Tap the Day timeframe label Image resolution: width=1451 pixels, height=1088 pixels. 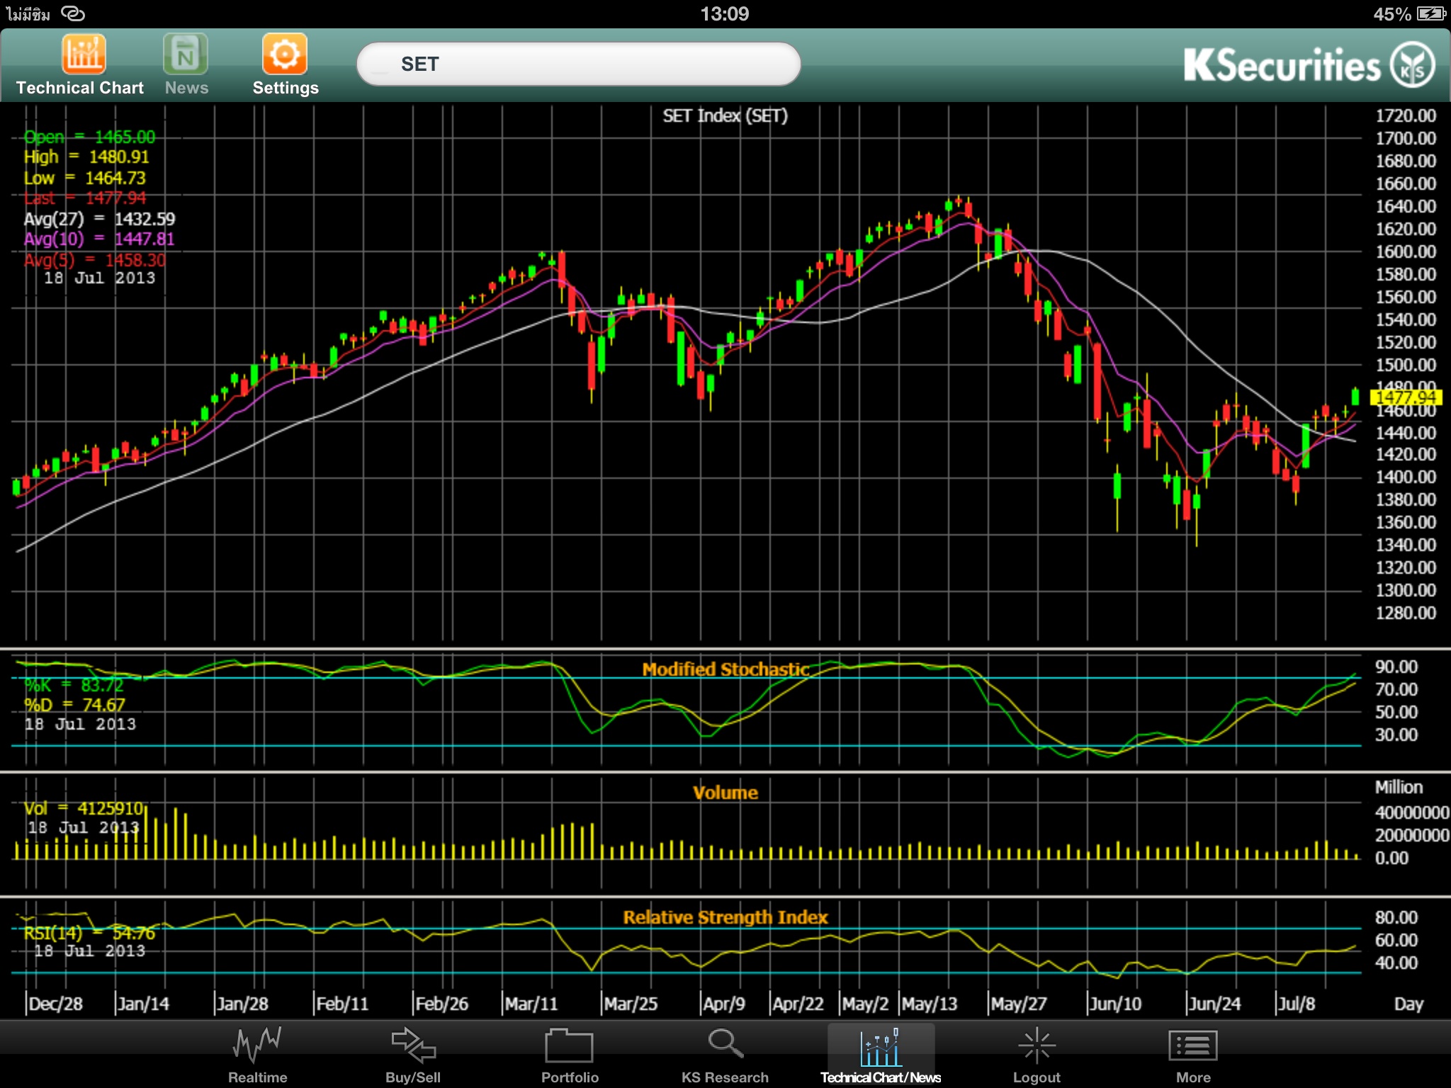coord(1408,1004)
